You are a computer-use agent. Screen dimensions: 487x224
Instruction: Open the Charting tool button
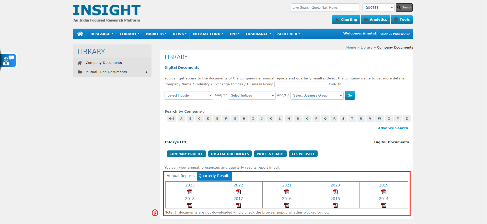(x=346, y=20)
